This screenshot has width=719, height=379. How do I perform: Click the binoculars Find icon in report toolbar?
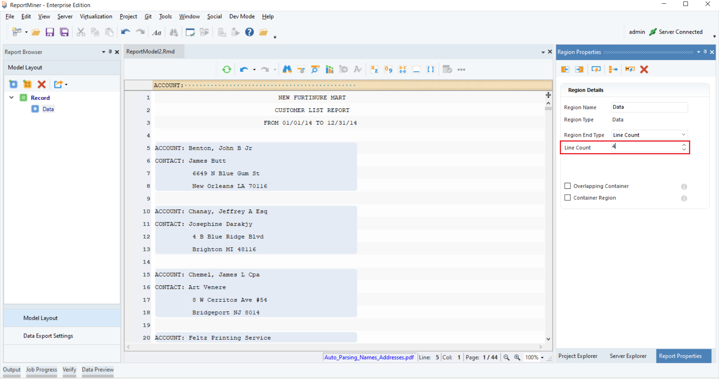287,69
